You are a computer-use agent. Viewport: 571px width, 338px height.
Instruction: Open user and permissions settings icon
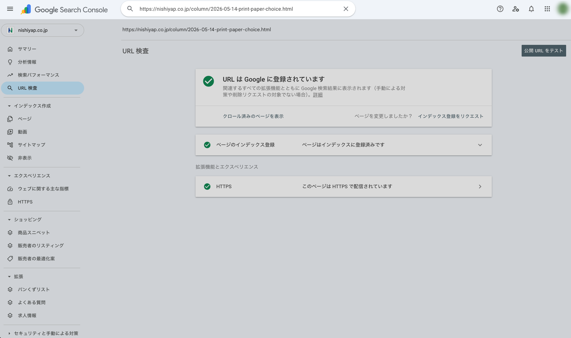[516, 9]
